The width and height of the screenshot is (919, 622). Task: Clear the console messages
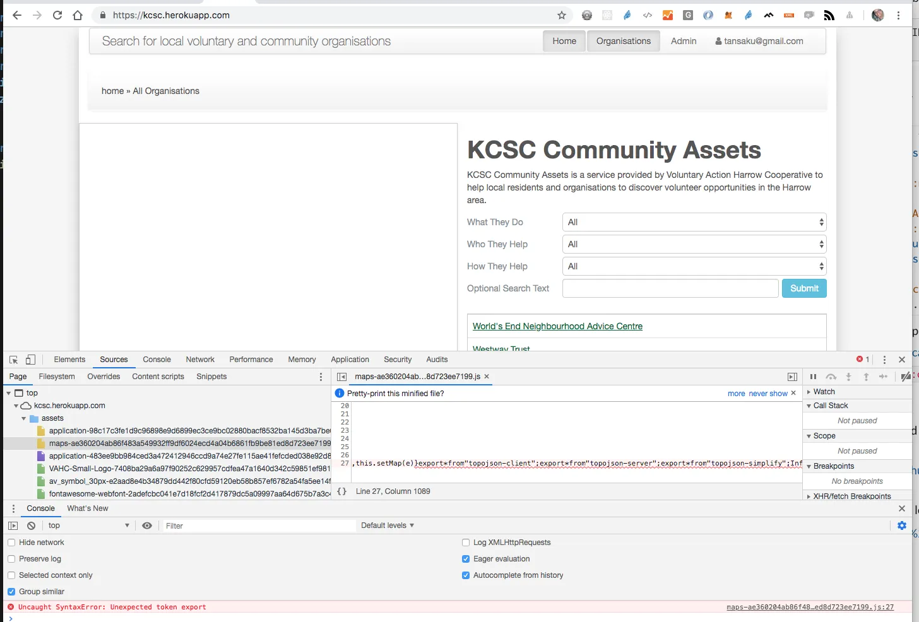point(31,525)
